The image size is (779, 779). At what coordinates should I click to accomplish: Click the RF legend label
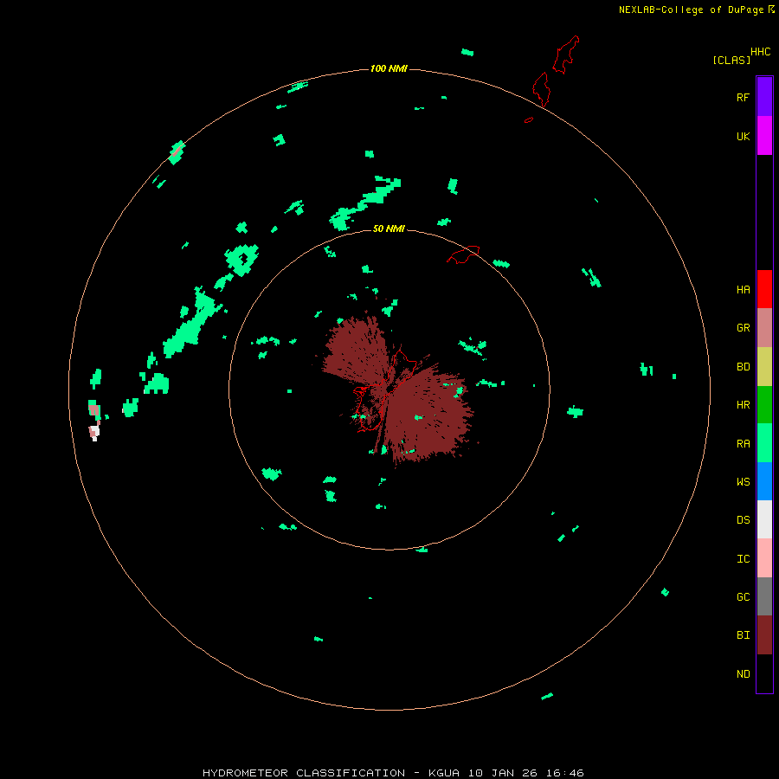point(743,97)
